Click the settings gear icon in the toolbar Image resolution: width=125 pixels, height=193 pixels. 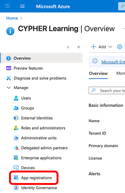click(120, 47)
